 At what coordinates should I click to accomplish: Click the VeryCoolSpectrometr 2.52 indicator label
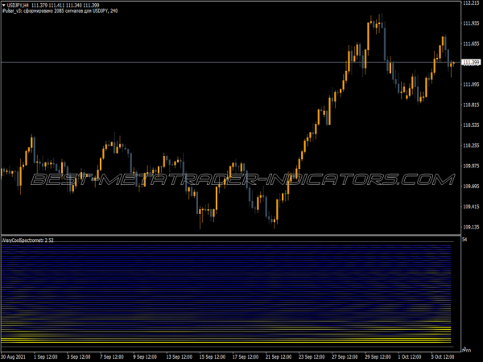click(28, 240)
